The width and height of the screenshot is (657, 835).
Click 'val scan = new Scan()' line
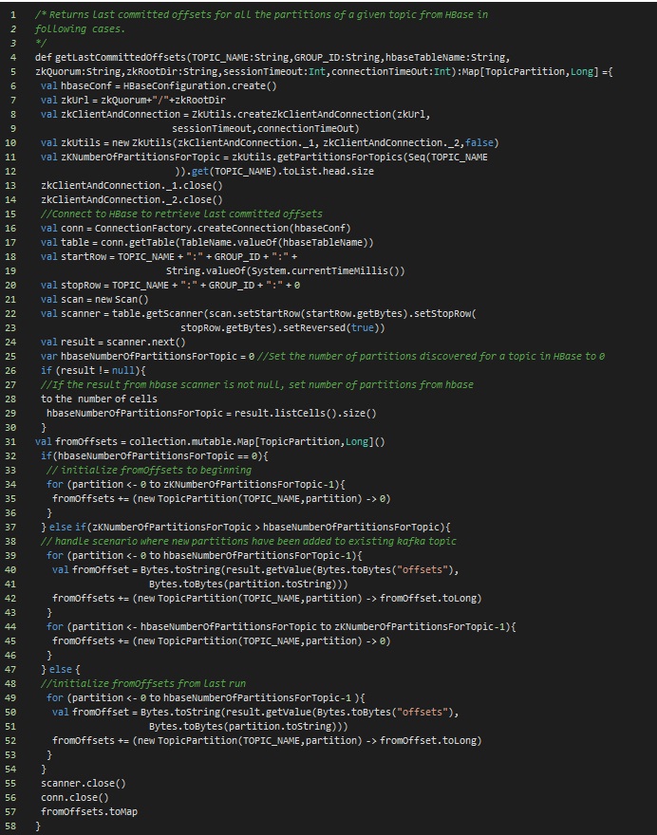coord(95,299)
